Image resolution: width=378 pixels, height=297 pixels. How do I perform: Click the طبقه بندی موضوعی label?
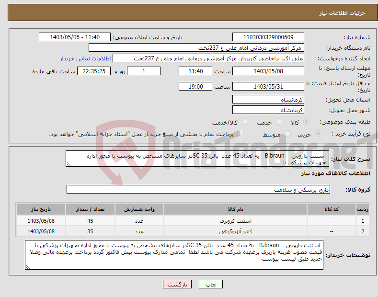coord(345,122)
